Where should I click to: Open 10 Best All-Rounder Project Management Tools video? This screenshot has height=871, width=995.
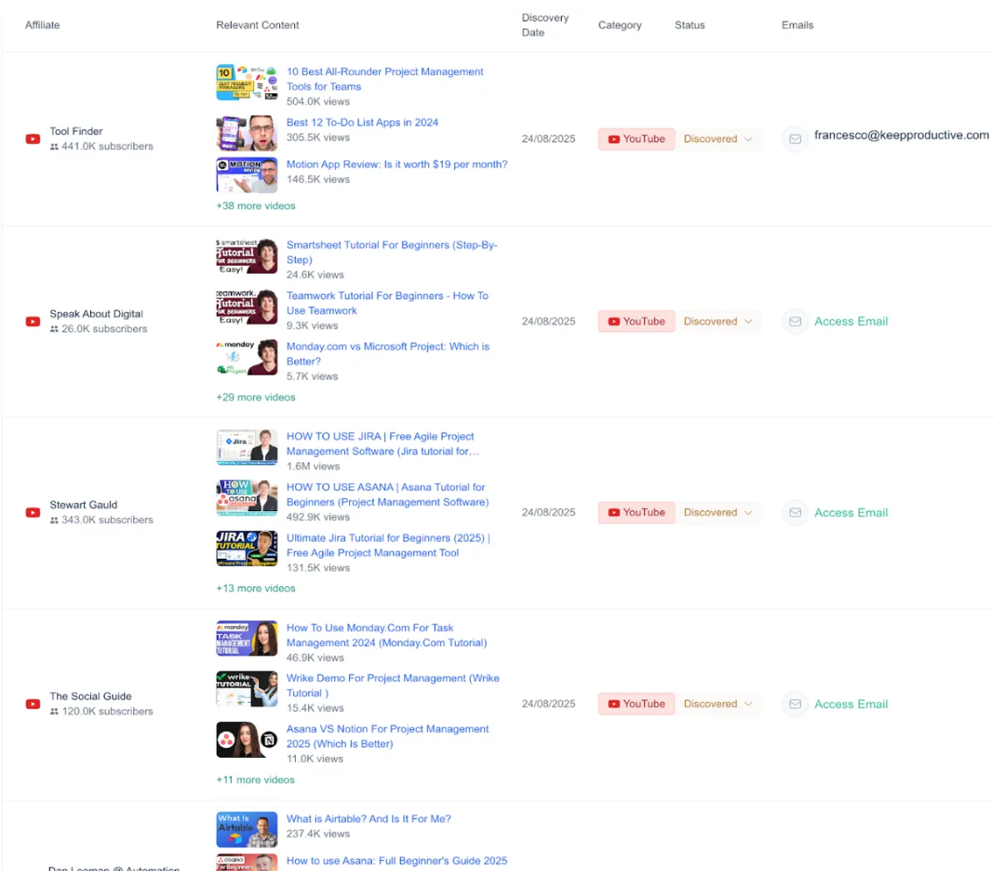pyautogui.click(x=384, y=79)
